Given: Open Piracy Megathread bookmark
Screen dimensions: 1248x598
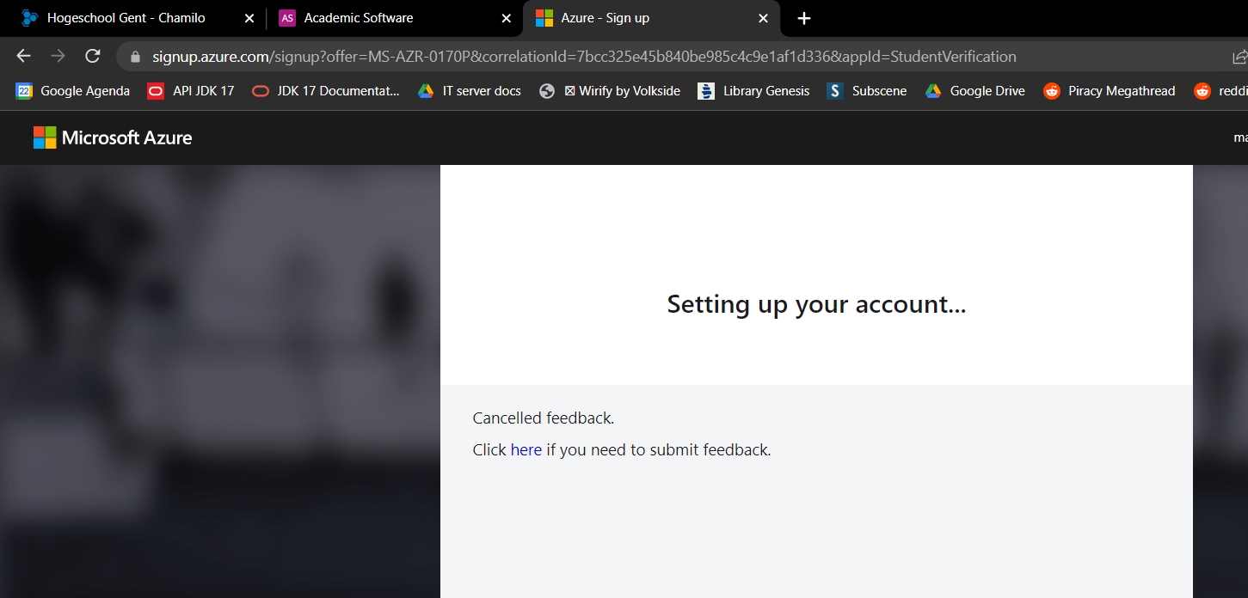Looking at the screenshot, I should [1110, 91].
